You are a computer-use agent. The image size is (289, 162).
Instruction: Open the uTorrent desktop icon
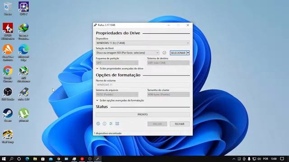pyautogui.click(x=23, y=115)
